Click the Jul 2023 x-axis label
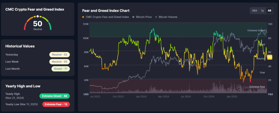Viewport: 279px width, 113px height. (x=95, y=96)
